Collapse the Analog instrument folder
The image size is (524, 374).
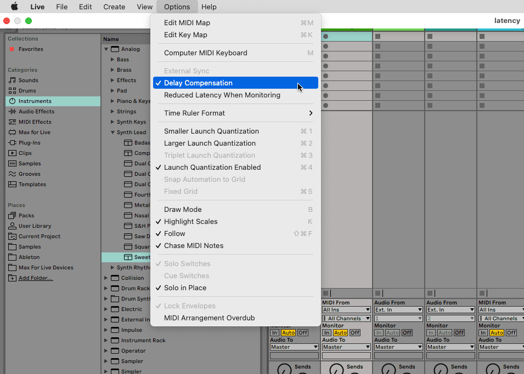tap(106, 49)
